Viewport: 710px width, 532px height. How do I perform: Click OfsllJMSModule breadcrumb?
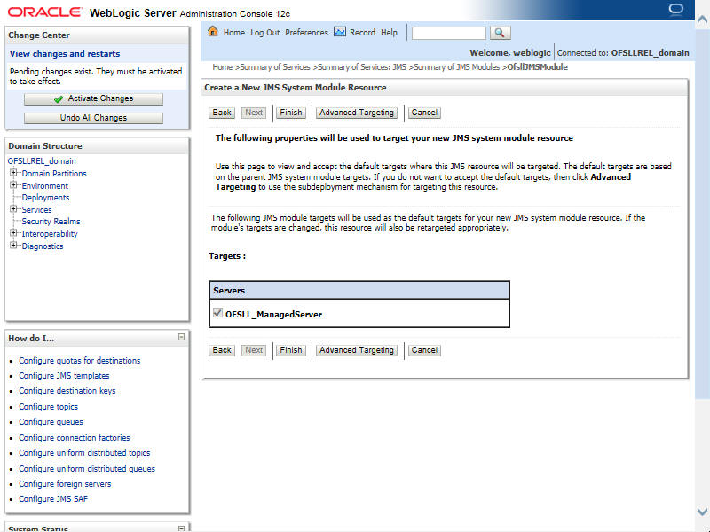(x=537, y=67)
